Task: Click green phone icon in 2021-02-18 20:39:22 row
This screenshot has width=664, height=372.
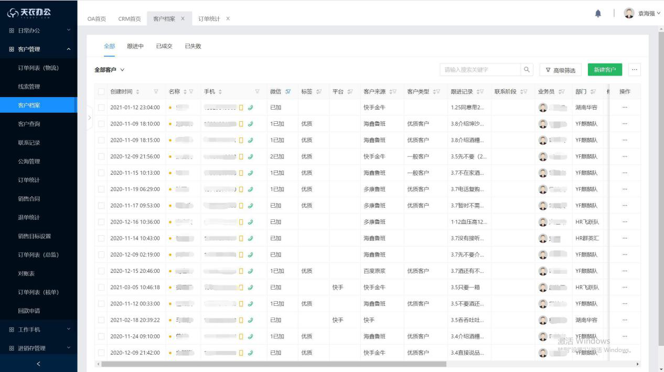Action: click(250, 320)
